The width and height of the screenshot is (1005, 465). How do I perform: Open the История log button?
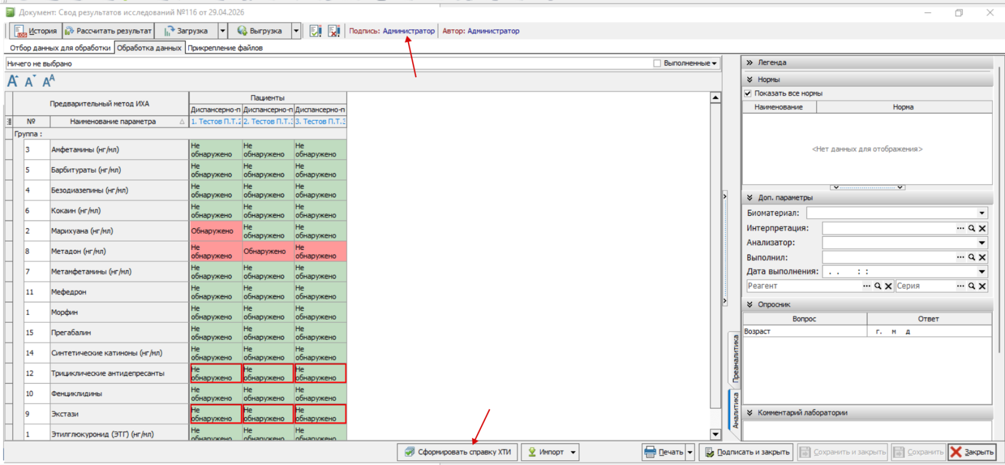36,31
